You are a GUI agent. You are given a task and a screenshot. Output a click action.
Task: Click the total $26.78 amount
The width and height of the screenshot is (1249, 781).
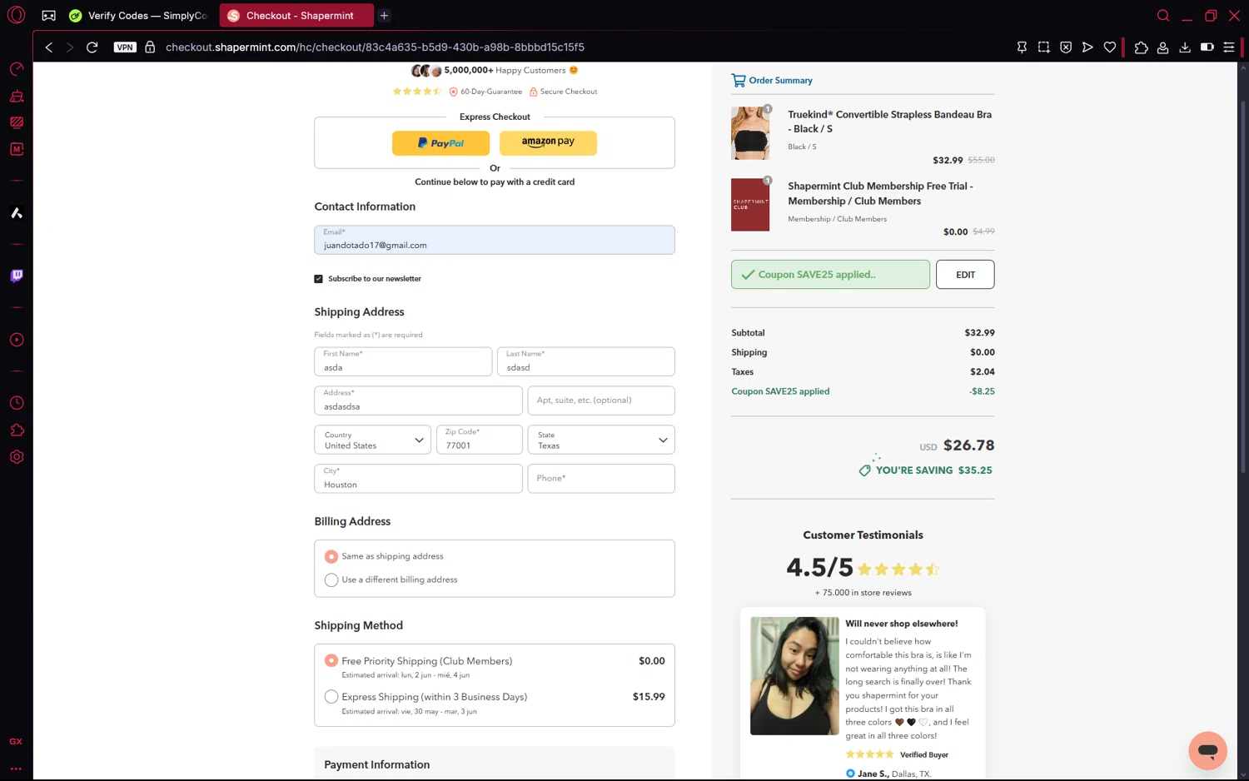pos(968,445)
